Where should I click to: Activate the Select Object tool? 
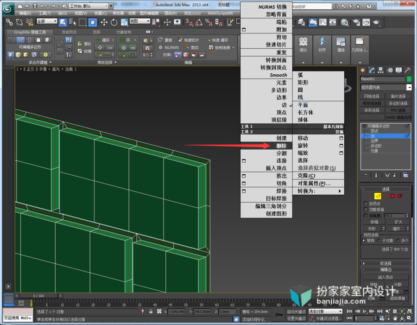click(63, 22)
